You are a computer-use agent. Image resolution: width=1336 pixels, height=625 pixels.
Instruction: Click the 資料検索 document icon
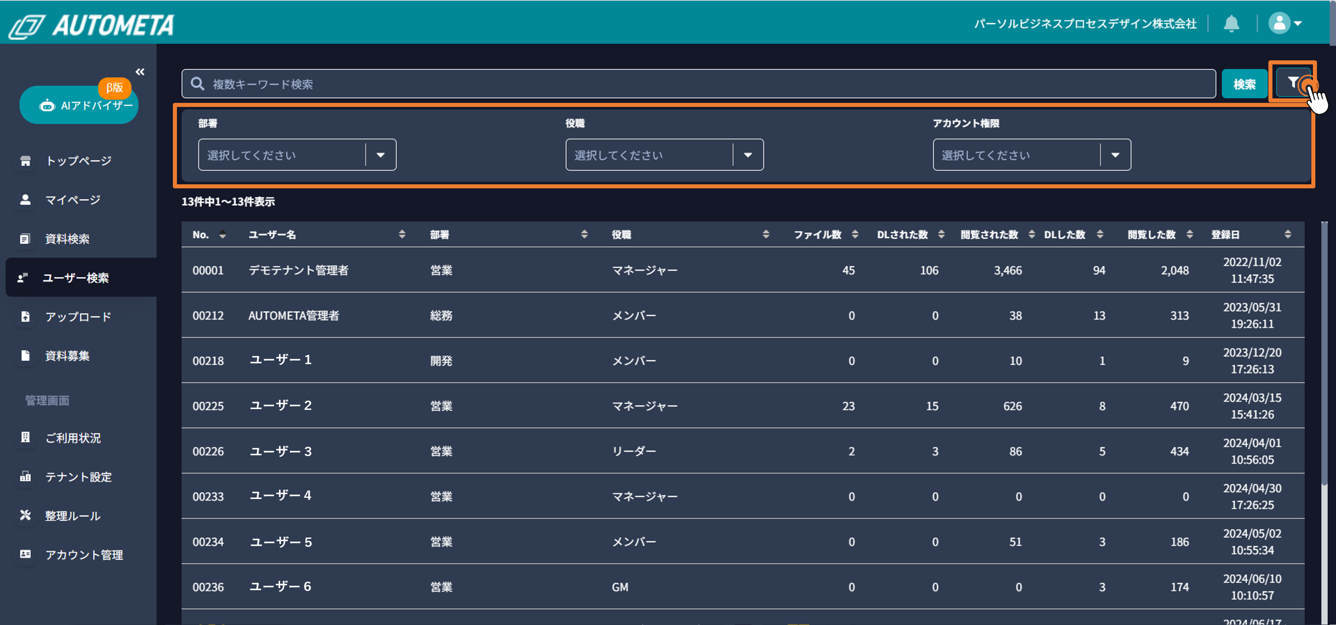pyautogui.click(x=26, y=239)
